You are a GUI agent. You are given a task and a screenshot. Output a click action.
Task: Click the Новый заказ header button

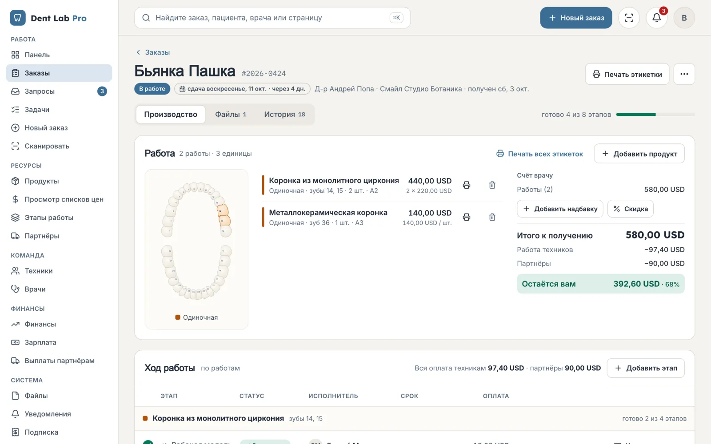(x=576, y=18)
